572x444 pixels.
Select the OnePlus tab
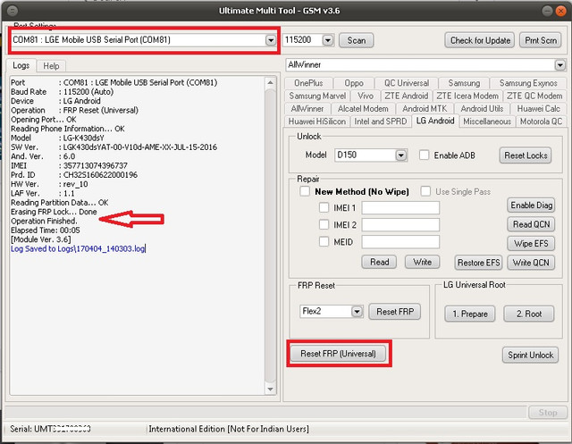click(x=308, y=83)
